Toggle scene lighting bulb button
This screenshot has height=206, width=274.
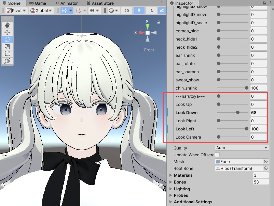point(139,11)
